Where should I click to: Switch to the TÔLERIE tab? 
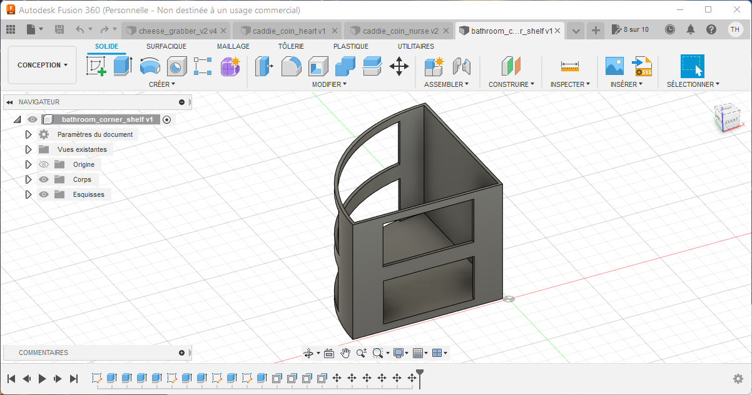click(291, 46)
